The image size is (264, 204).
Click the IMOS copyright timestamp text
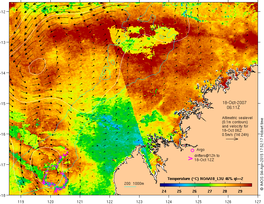pos(262,154)
